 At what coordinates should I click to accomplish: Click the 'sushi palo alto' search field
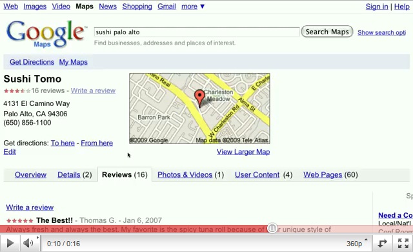coord(197,32)
